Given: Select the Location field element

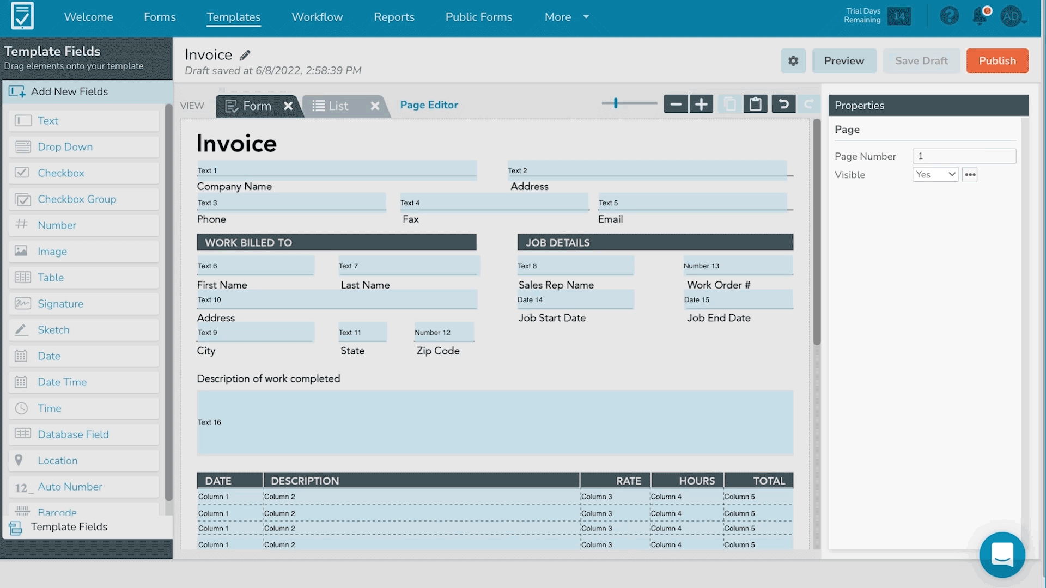Looking at the screenshot, I should tap(83, 461).
